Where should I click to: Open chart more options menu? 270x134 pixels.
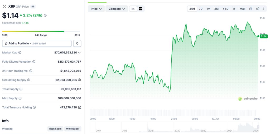click(x=264, y=9)
